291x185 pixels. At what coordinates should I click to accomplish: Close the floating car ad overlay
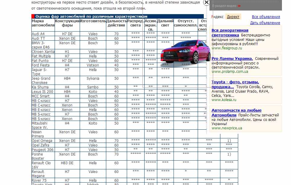(x=206, y=3)
